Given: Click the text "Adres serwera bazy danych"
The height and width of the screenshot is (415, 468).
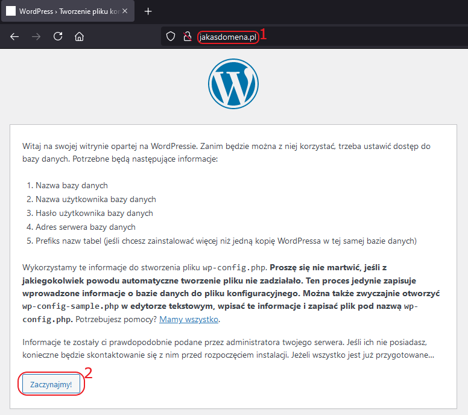Looking at the screenshot, I should (86, 227).
